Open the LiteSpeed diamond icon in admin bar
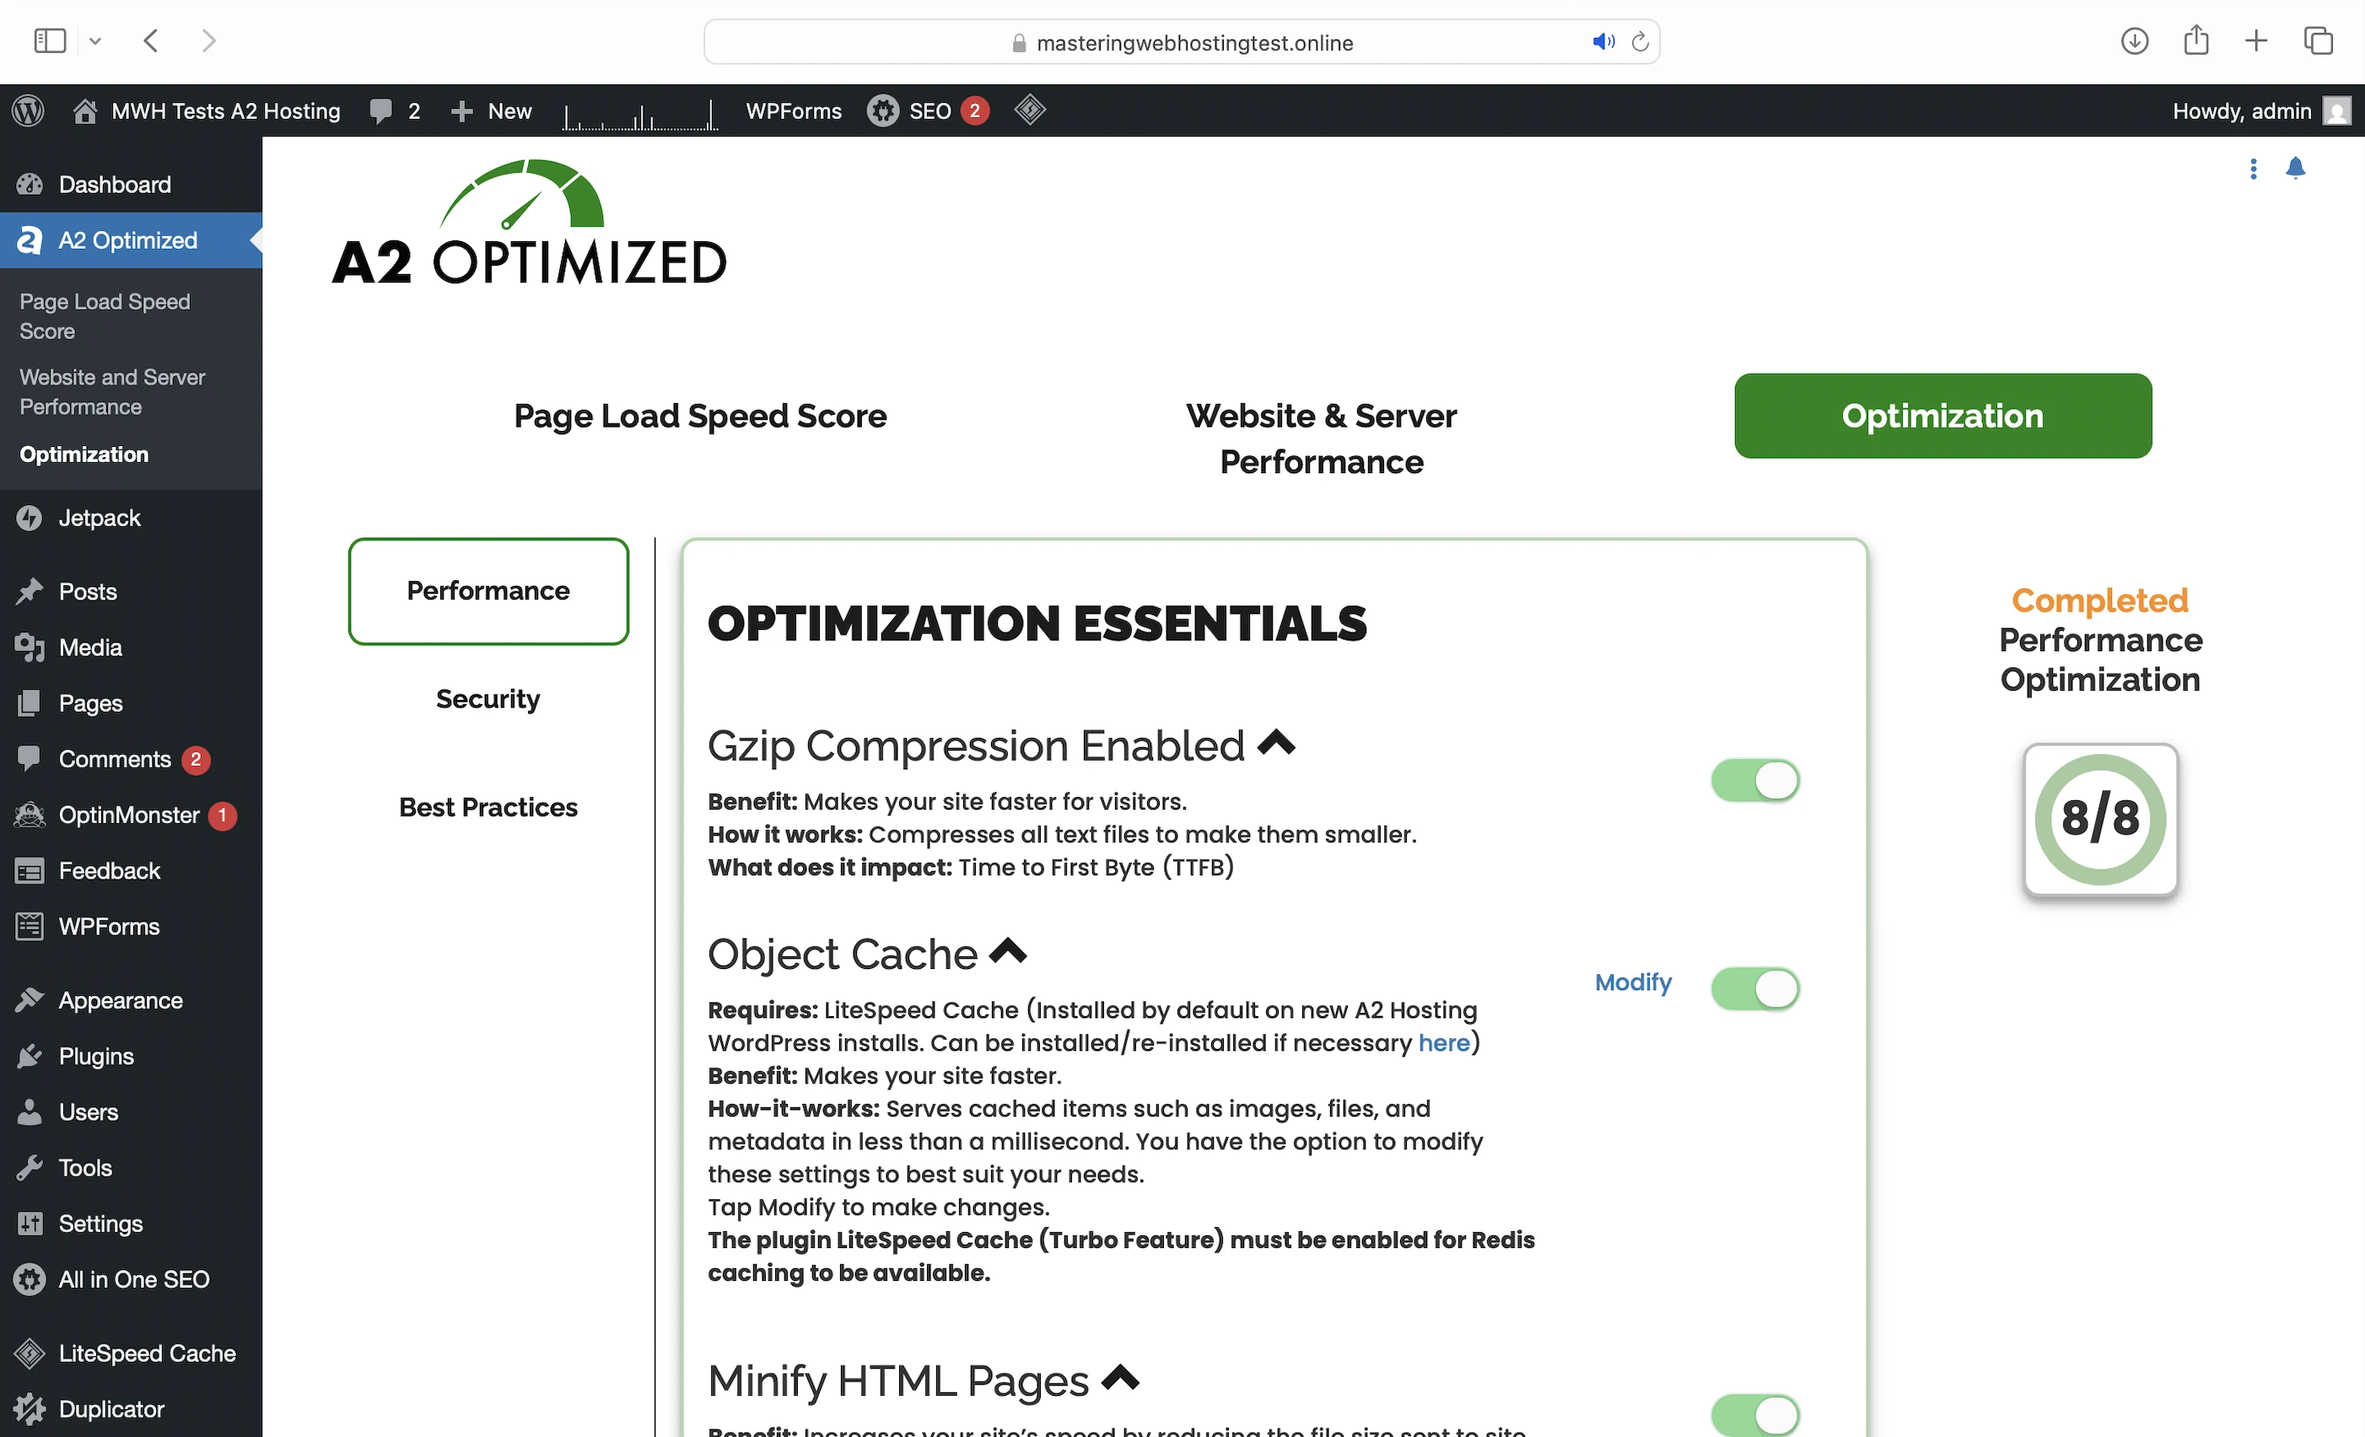 tap(1029, 110)
